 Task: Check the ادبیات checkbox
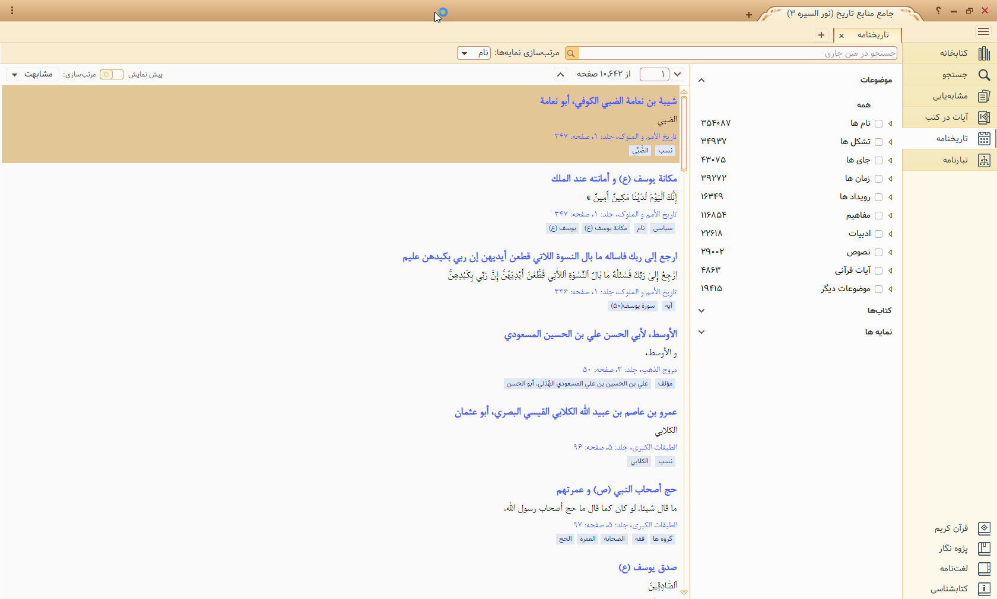point(878,234)
